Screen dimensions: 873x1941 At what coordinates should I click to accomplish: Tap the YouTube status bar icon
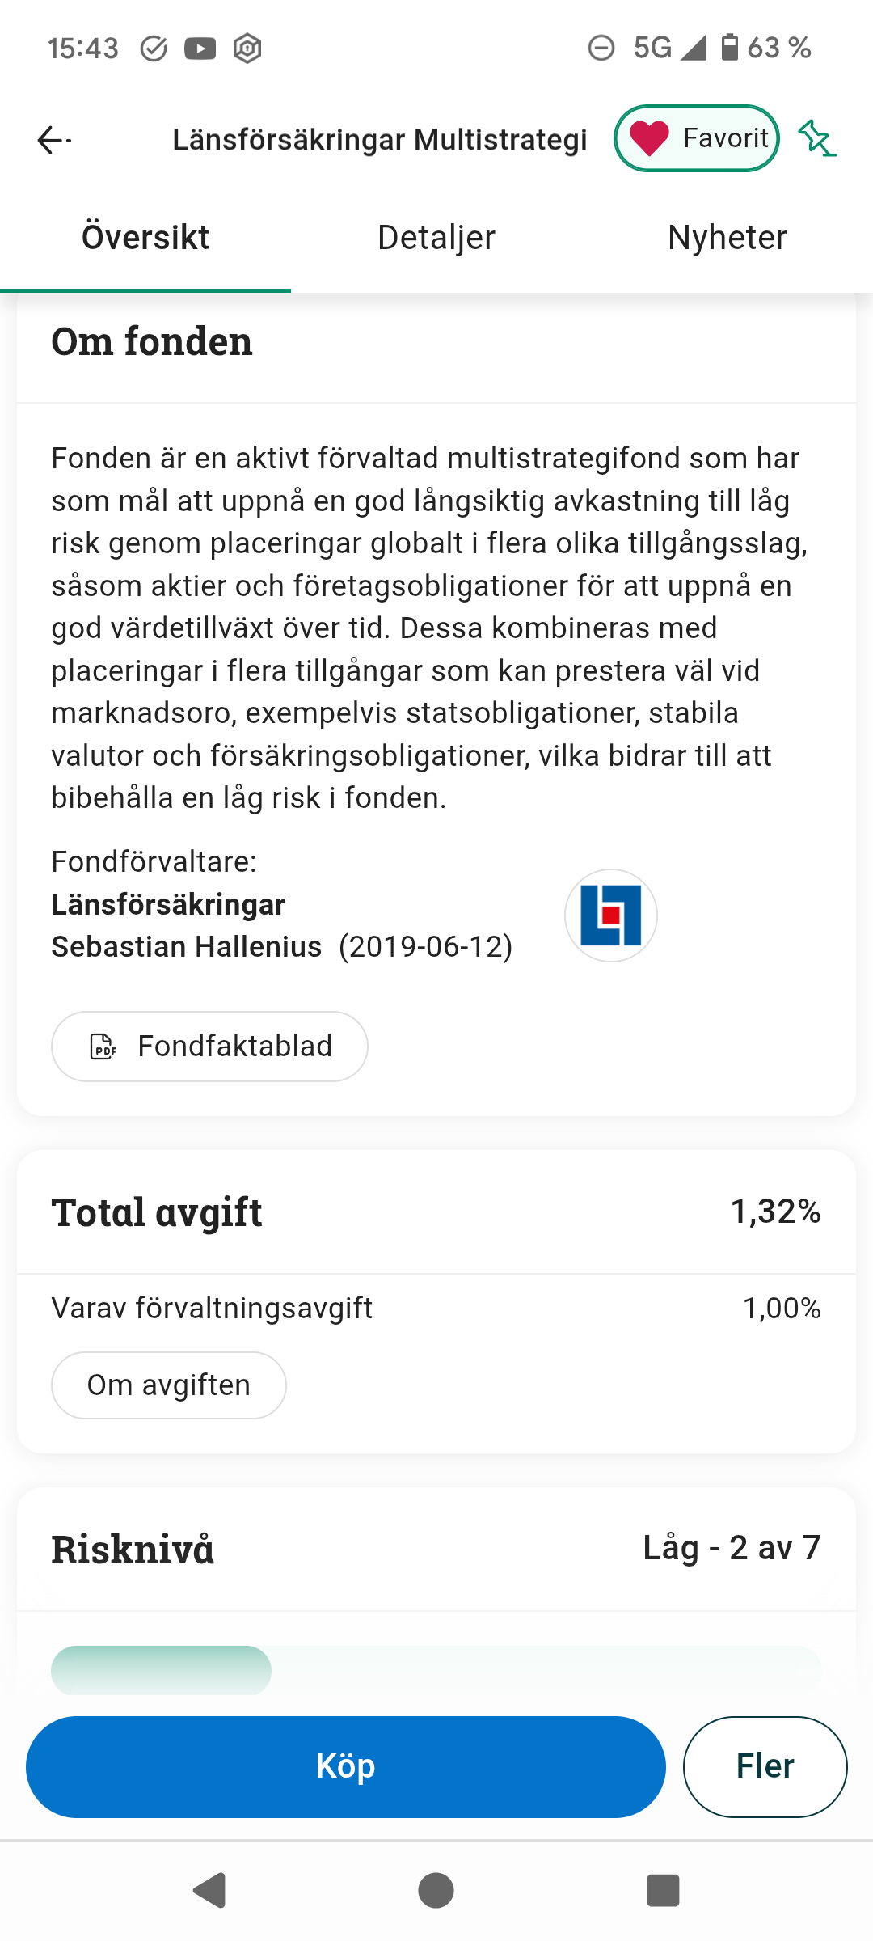(200, 49)
